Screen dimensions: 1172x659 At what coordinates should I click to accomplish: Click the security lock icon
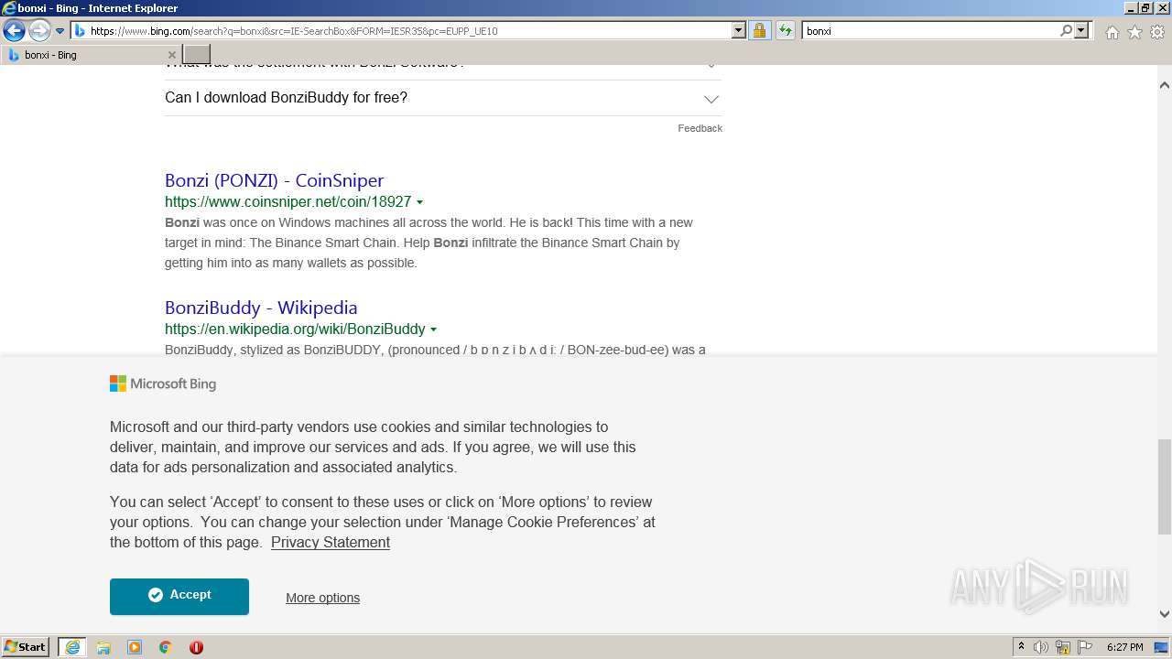coord(759,31)
